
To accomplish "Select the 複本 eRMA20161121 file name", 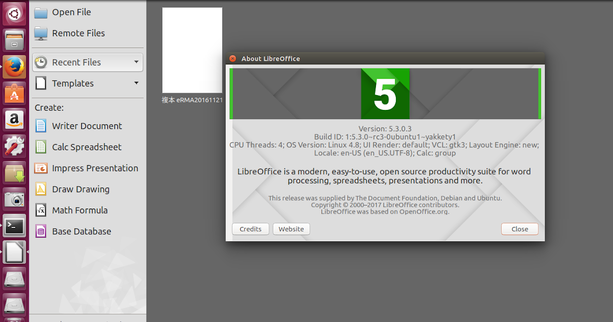I will (x=192, y=100).
